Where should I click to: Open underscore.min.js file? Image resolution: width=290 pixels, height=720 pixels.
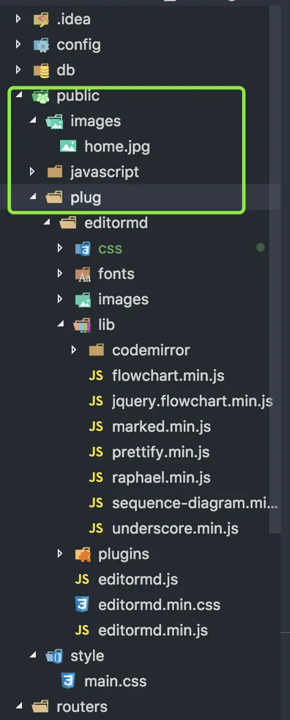click(175, 529)
